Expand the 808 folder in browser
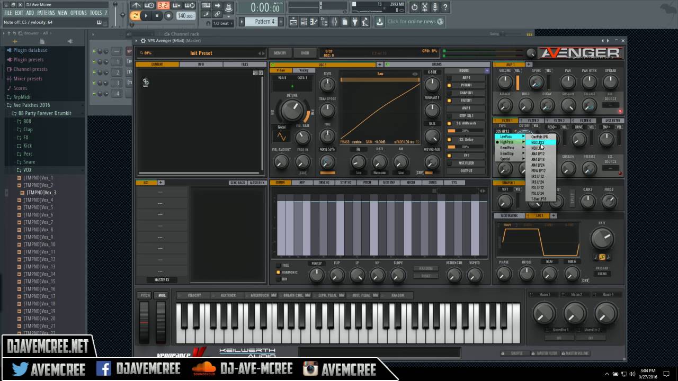 [27, 121]
